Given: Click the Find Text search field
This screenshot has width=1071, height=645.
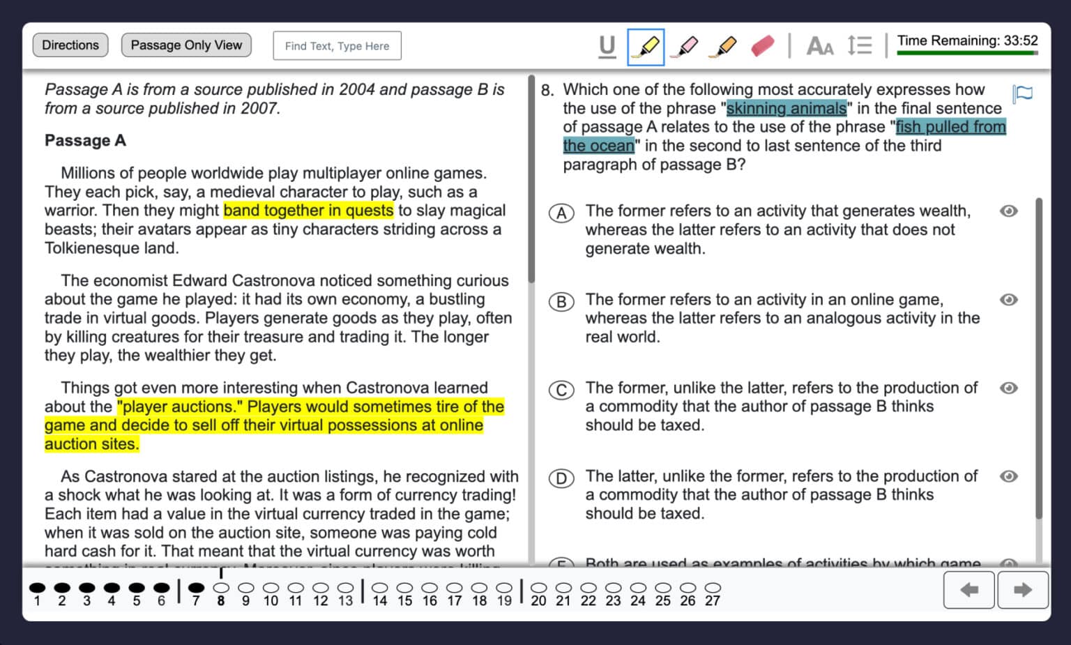Looking at the screenshot, I should coord(337,46).
